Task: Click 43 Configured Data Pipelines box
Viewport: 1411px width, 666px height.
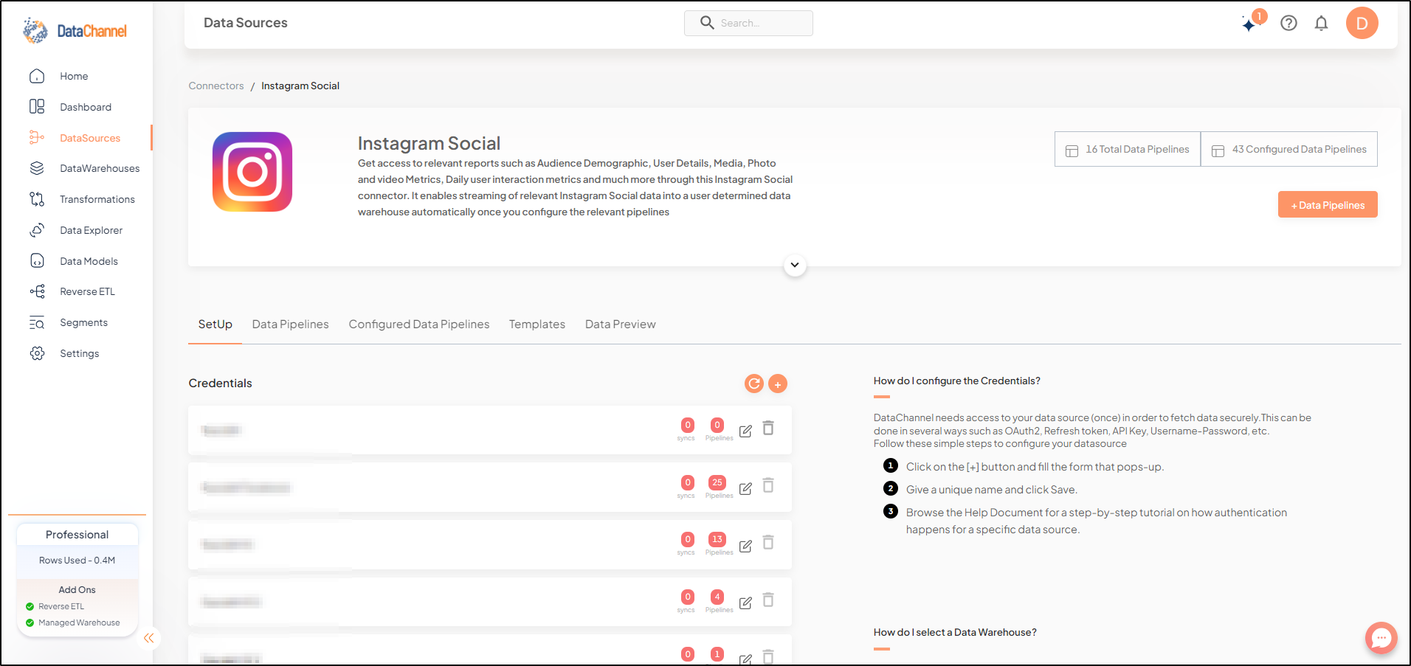Action: [1289, 149]
